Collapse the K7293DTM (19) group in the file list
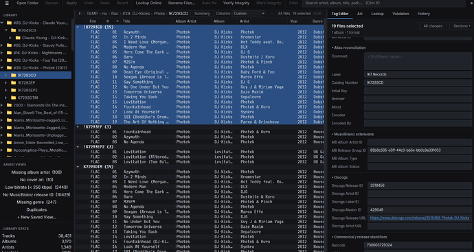This screenshot has width=474, height=252. (78, 167)
